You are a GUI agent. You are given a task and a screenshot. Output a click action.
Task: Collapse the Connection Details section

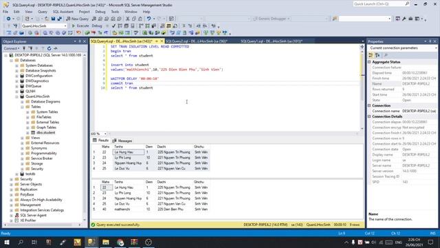[370, 116]
